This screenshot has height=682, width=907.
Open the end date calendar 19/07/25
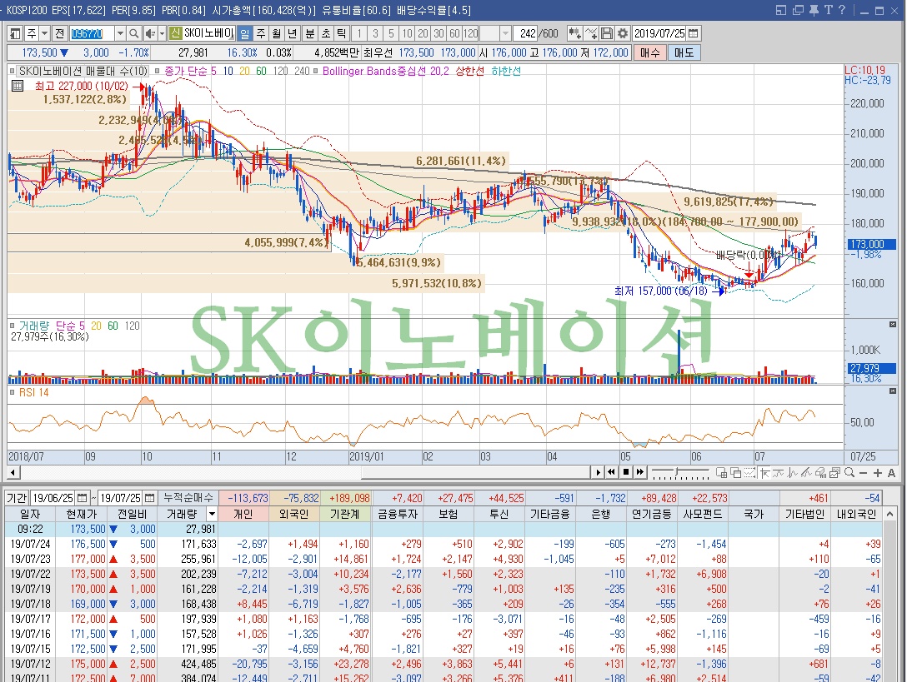point(150,498)
